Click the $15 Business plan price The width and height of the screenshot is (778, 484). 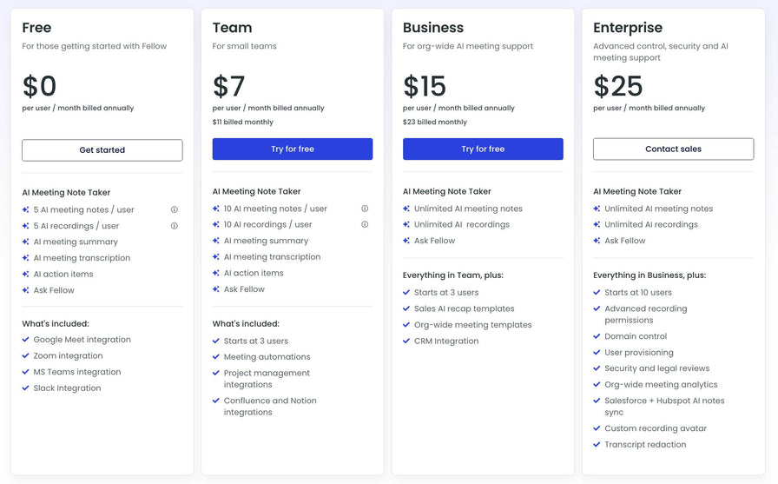425,86
